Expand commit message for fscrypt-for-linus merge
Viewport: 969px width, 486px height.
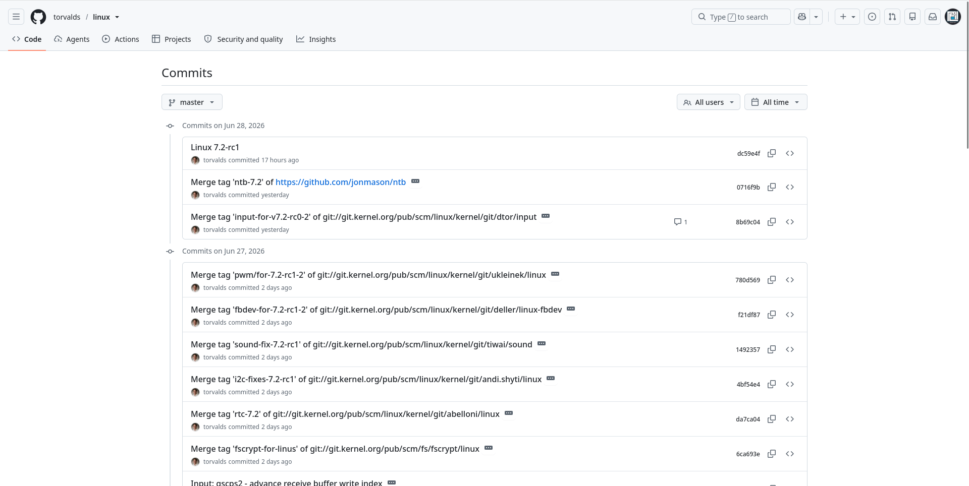(x=489, y=448)
